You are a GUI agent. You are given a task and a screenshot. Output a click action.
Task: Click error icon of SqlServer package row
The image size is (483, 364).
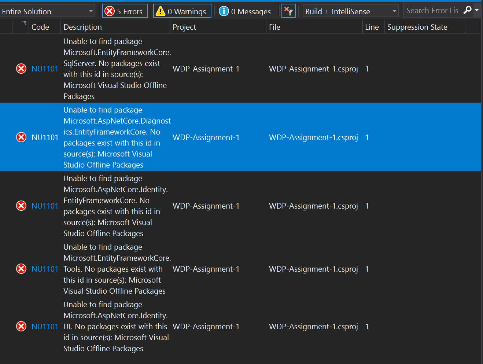(21, 69)
